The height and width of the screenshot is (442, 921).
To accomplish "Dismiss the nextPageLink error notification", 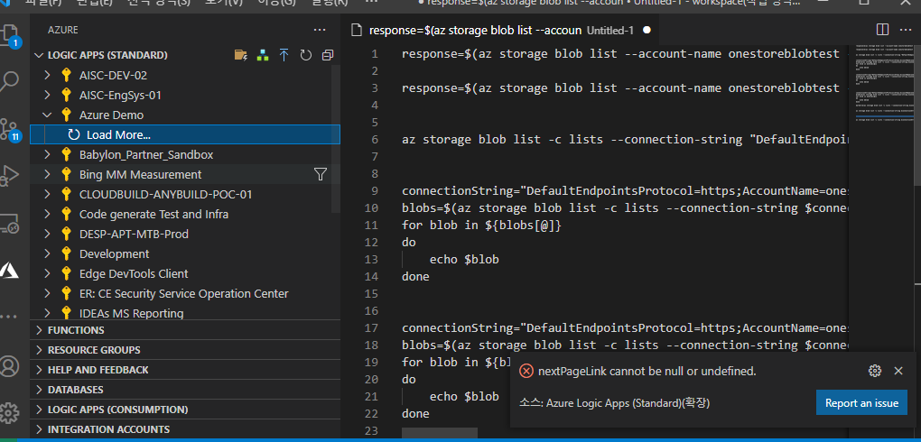I will 898,371.
